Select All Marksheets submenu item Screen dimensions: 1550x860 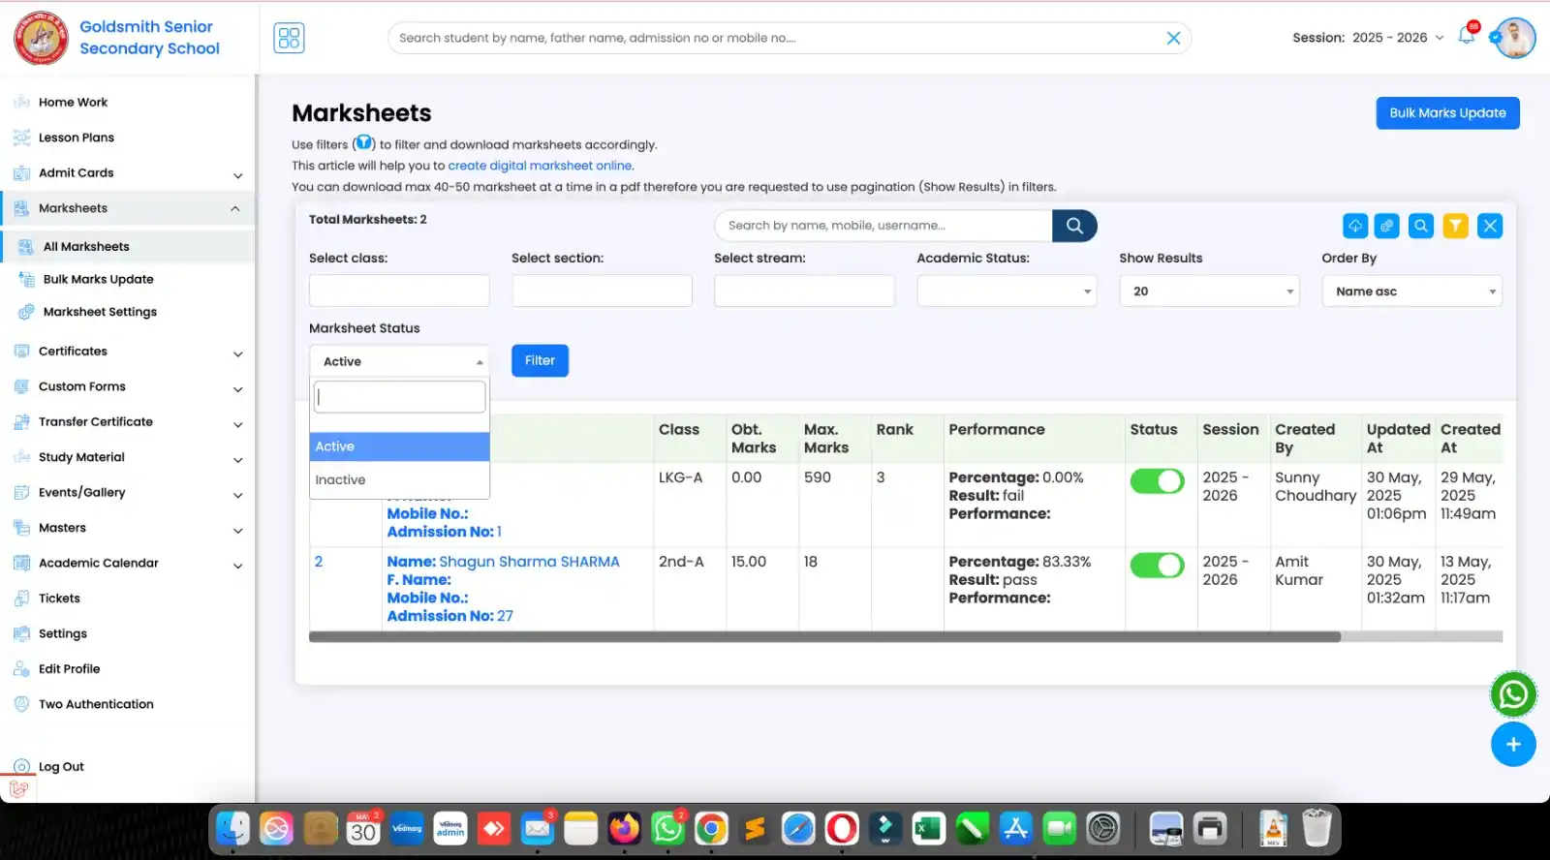[86, 247]
